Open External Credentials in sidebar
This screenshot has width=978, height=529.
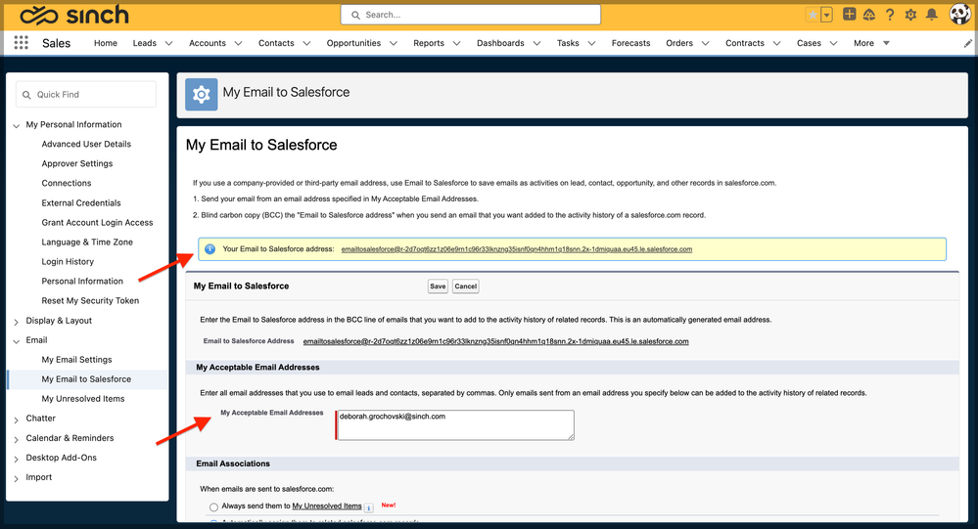(x=81, y=202)
